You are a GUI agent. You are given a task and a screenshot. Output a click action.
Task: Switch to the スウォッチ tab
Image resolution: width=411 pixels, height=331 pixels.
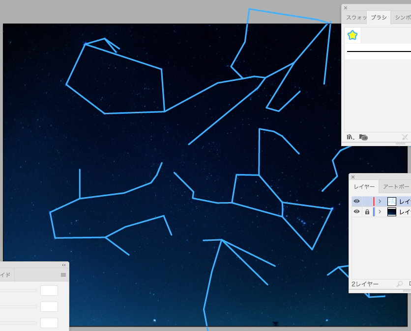coord(356,18)
